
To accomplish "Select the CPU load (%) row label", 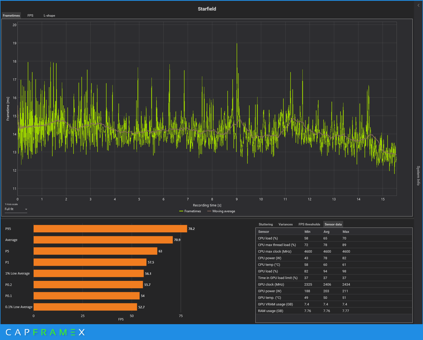I will point(268,238).
